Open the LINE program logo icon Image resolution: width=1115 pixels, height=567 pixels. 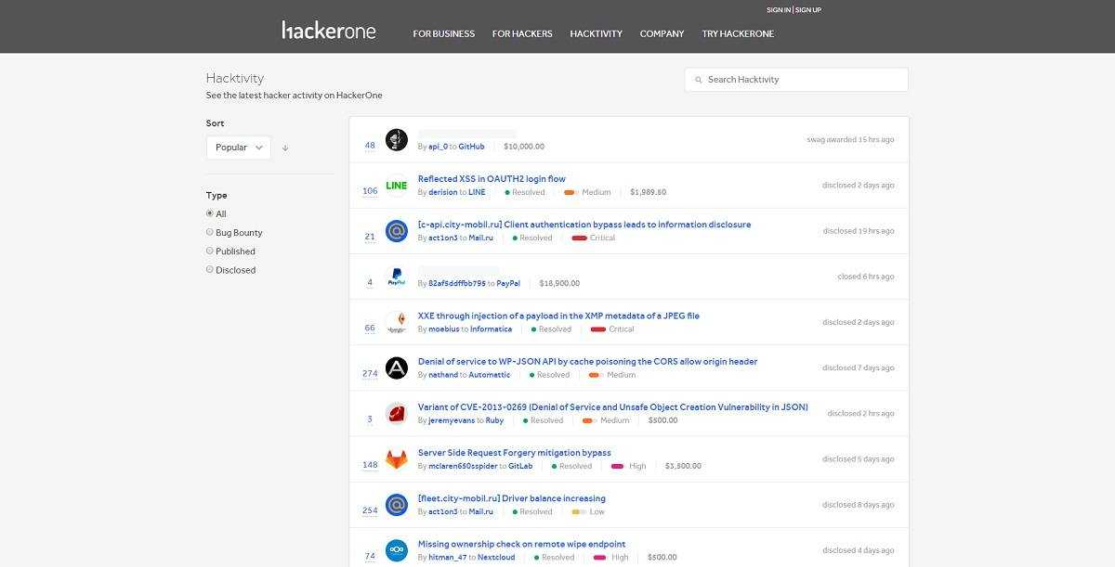397,186
